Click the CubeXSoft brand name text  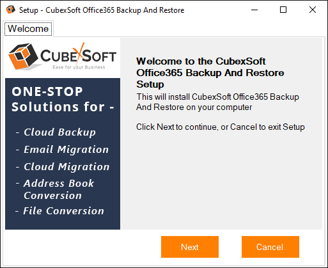[x=78, y=55]
